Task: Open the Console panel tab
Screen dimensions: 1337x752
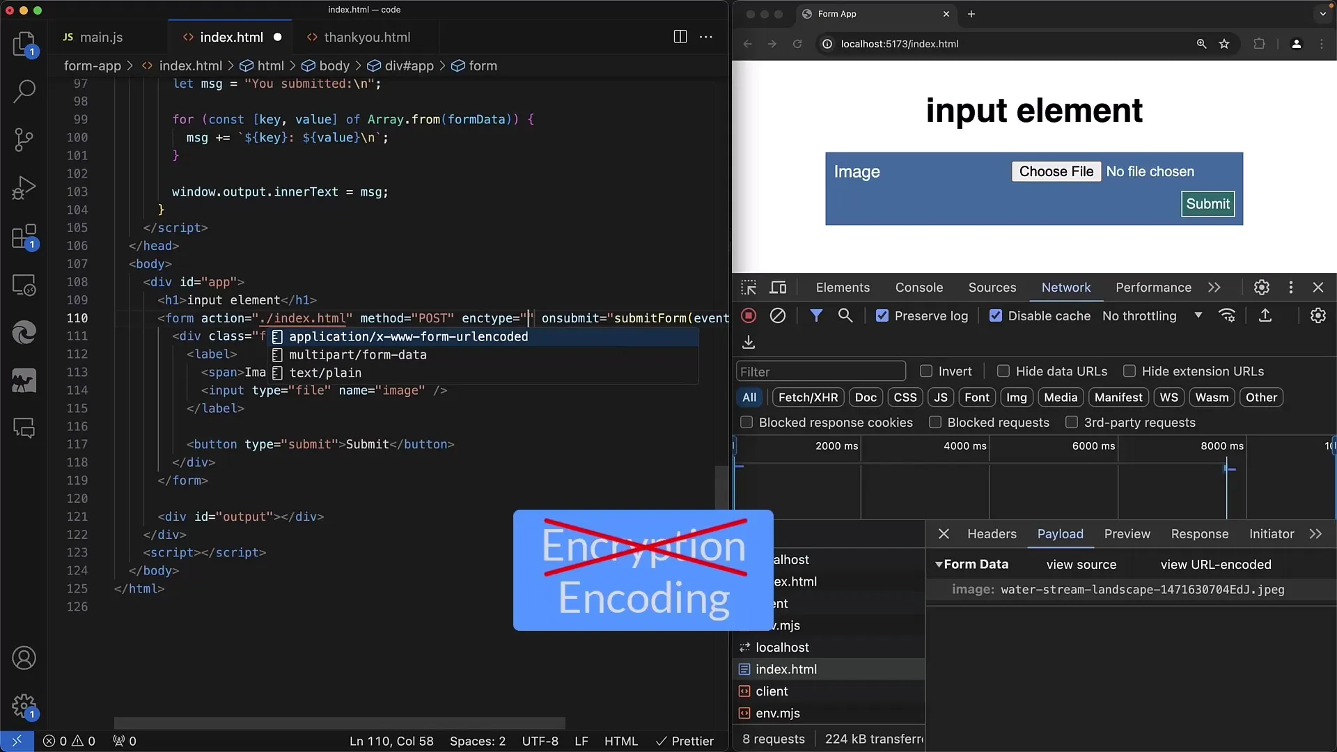Action: [x=919, y=288]
